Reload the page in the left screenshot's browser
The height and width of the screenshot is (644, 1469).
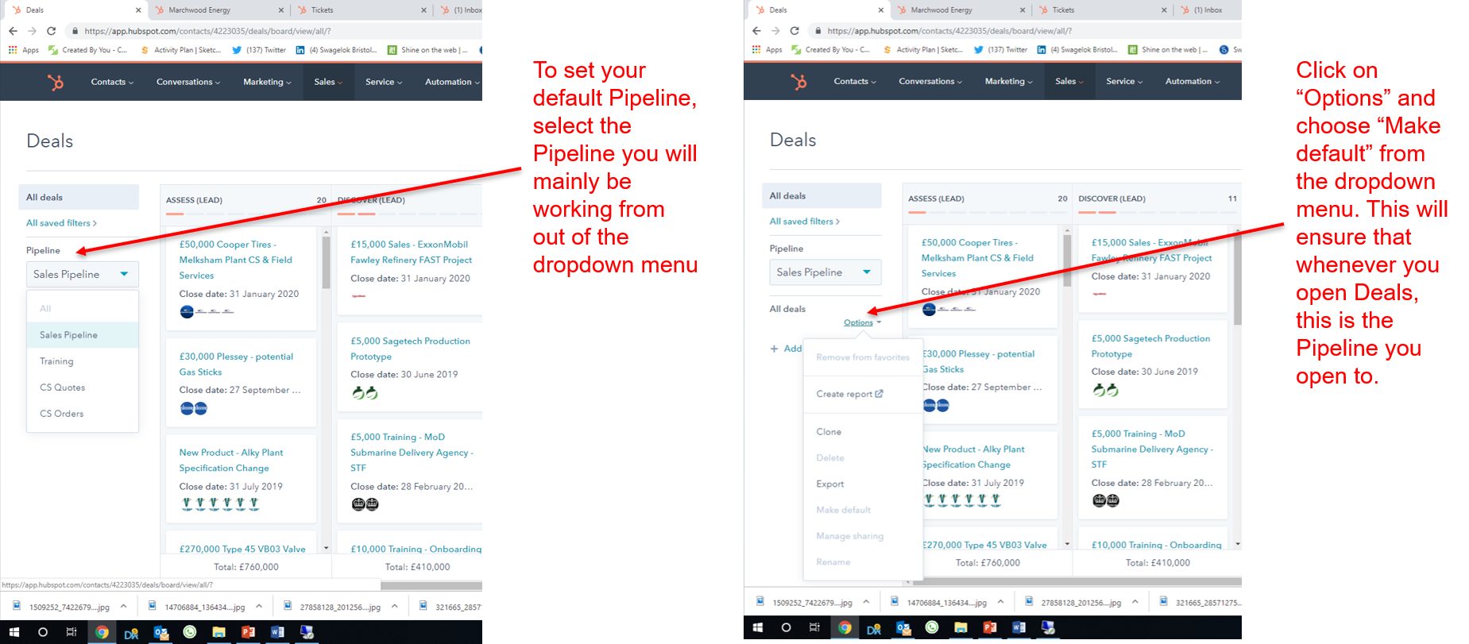pyautogui.click(x=52, y=31)
